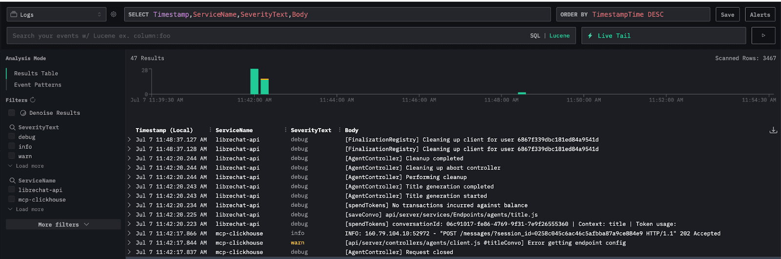Viewport: 781px width, 259px height.
Task: Open the Alerts button
Action: [x=760, y=15]
